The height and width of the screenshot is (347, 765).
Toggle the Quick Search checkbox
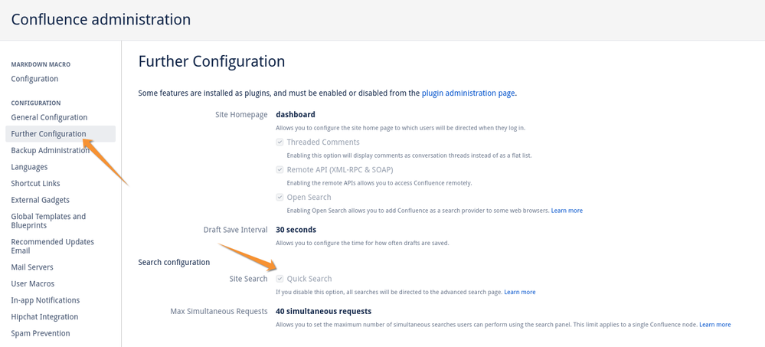(280, 279)
